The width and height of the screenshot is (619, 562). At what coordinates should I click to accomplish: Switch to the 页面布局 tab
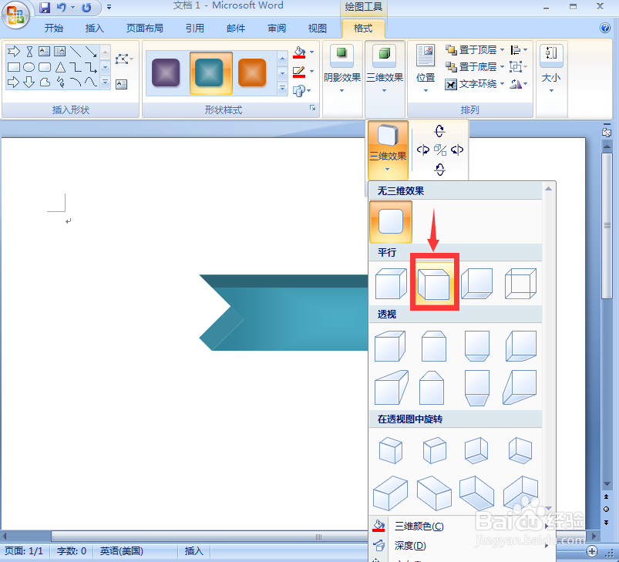pos(144,28)
